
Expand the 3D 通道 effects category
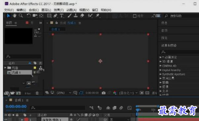[x=160, y=61]
